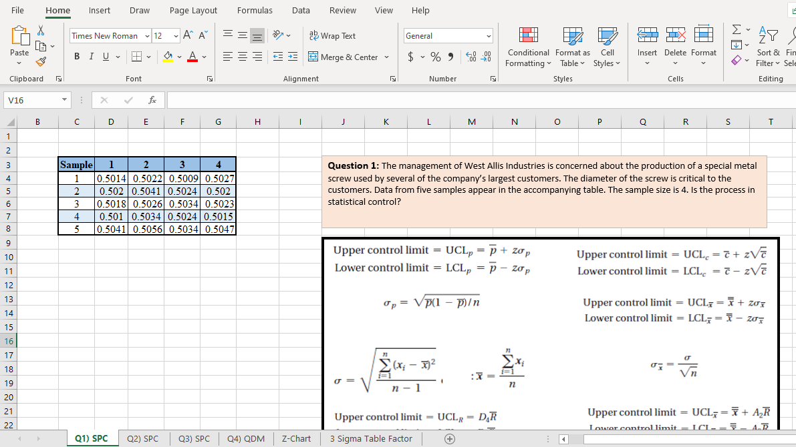Switch to the Z-Chart sheet tab

point(296,438)
